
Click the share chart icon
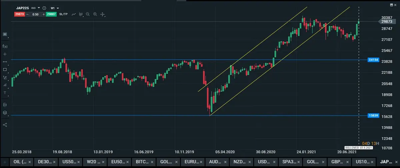point(5,125)
